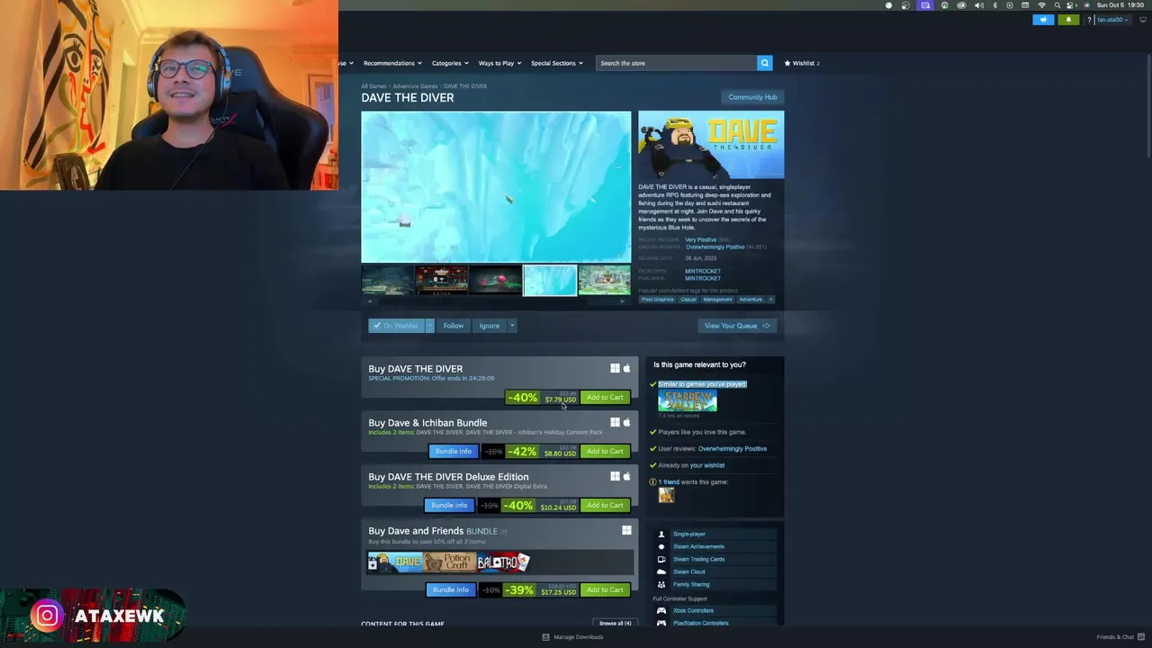Click the Single-player person icon

661,534
